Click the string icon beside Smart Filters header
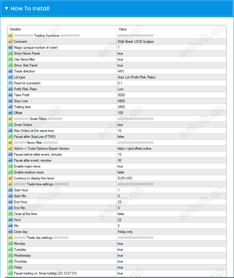234x278 pixels. click(10, 119)
